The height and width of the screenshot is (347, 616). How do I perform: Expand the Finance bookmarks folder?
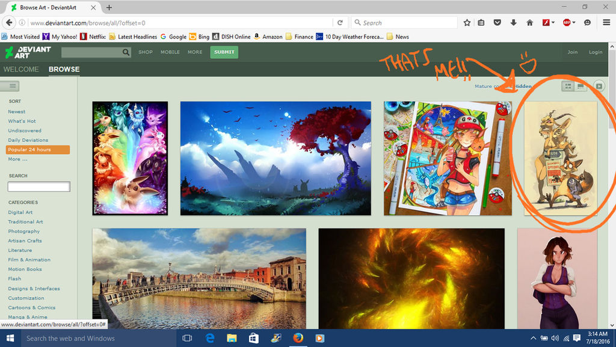(300, 37)
